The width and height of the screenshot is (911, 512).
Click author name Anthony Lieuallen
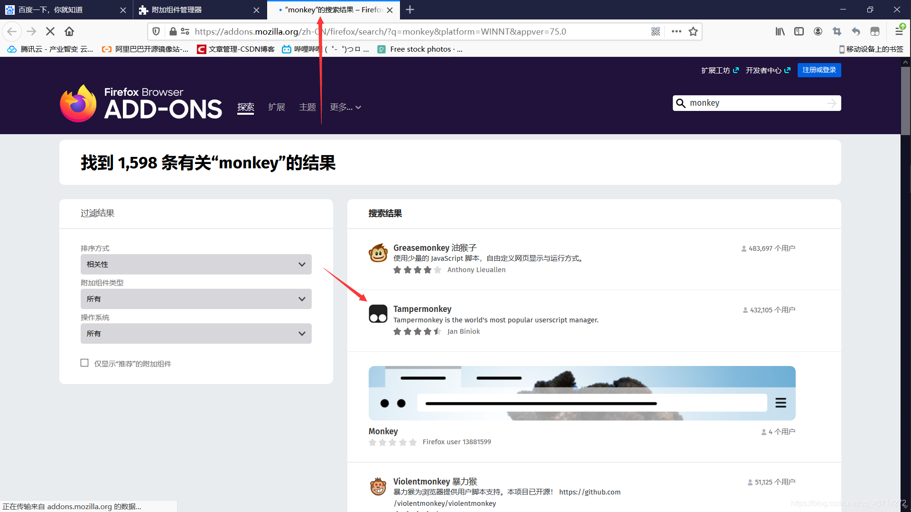[476, 270]
